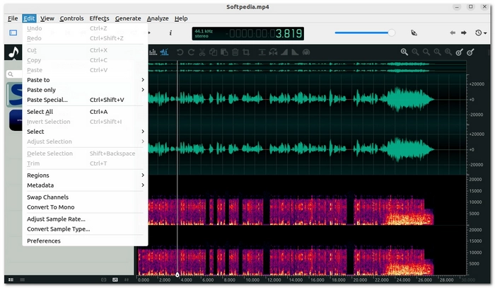Choose Swap Channels
The height and width of the screenshot is (288, 495).
[x=85, y=197]
